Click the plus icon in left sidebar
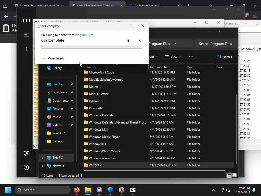This screenshot has height=196, width=261. pos(26,49)
